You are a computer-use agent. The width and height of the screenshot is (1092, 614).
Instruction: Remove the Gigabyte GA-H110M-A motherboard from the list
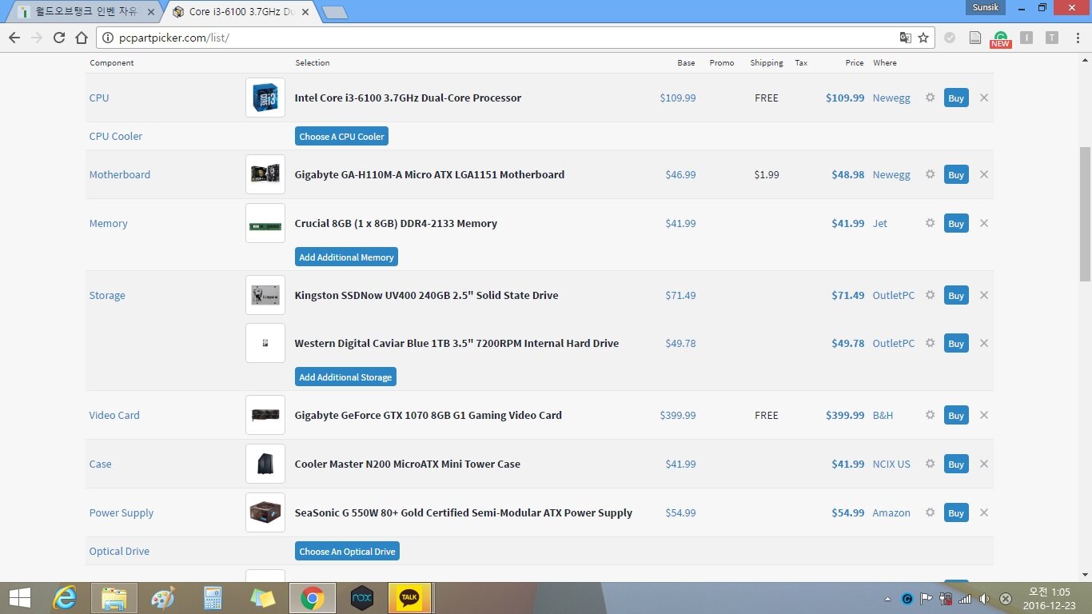(984, 174)
